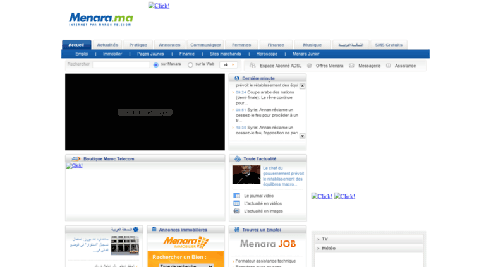Click the Menara Immobilier logo
The image size is (491, 267).
[186, 242]
